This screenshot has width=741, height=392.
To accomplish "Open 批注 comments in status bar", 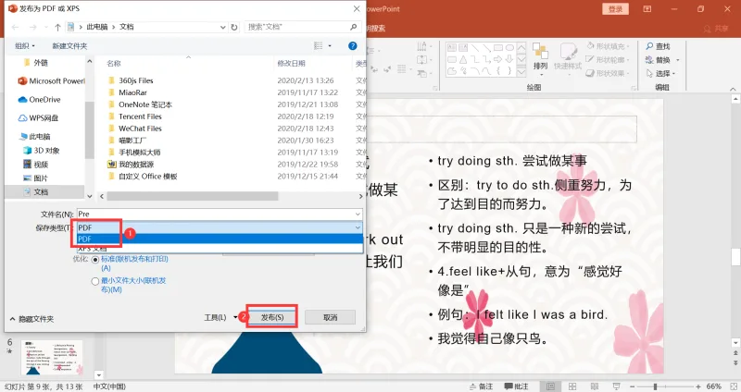I will tap(516, 386).
